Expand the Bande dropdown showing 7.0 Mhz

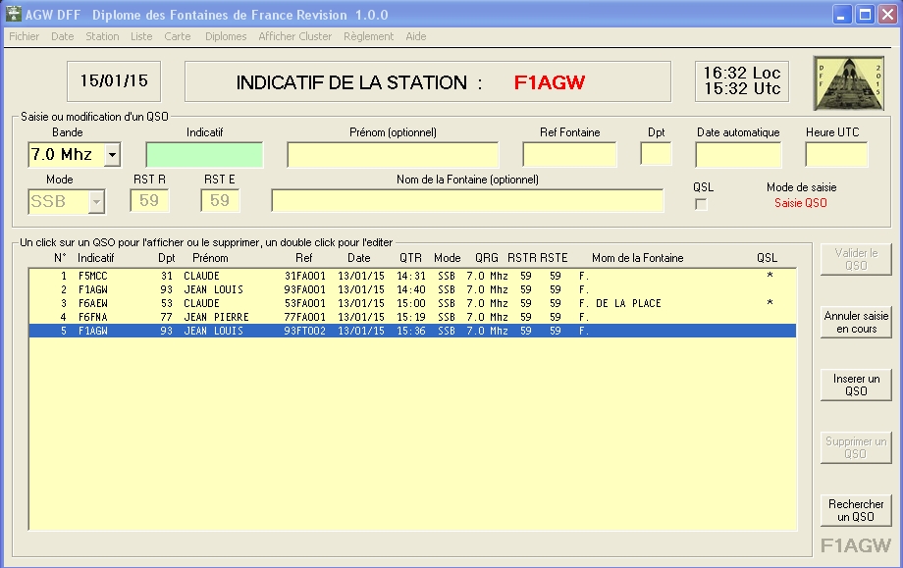click(x=112, y=155)
